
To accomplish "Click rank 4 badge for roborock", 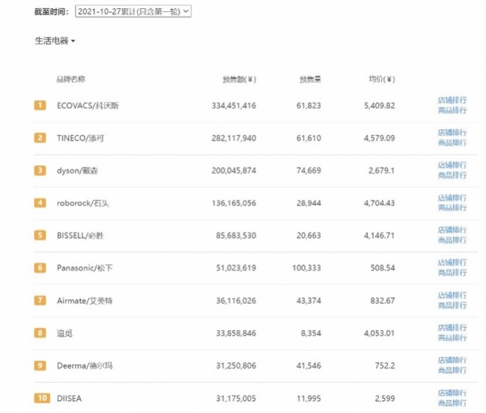I will [40, 202].
